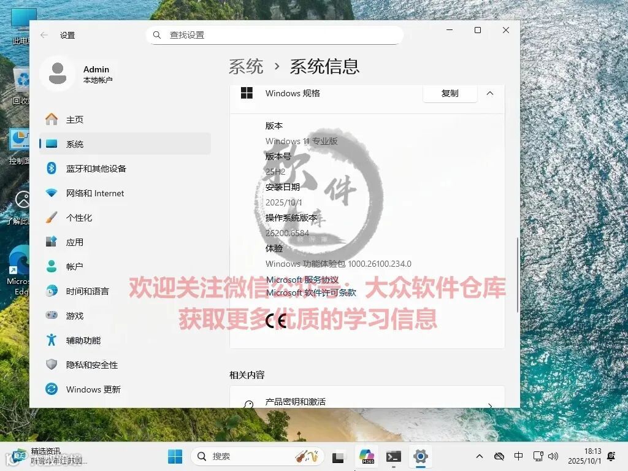Open Task View on the taskbar

(x=339, y=456)
